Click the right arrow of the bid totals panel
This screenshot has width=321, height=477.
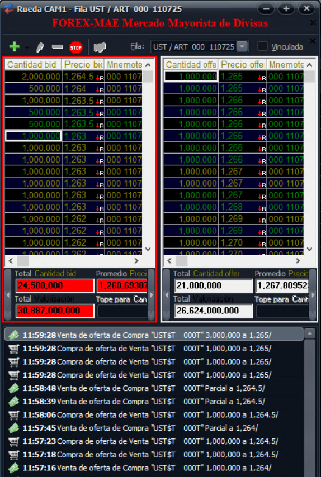(x=152, y=294)
